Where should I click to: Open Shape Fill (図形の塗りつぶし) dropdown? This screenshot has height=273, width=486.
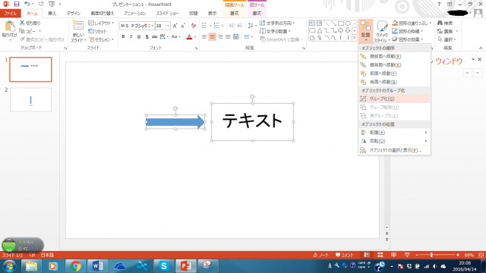[x=412, y=23]
